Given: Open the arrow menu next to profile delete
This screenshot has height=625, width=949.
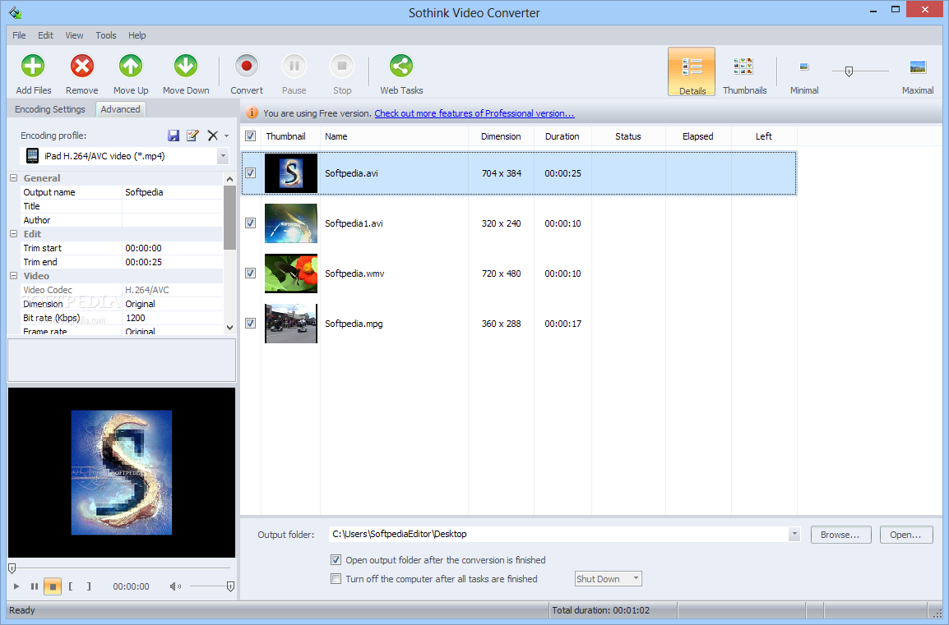Looking at the screenshot, I should 226,136.
